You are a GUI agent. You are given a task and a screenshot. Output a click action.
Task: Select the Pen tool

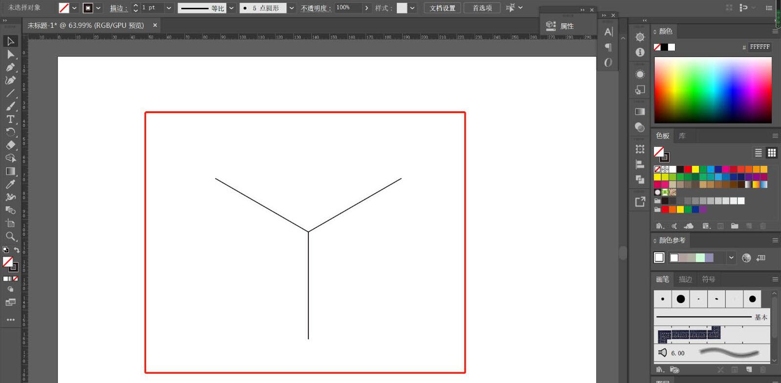10,67
